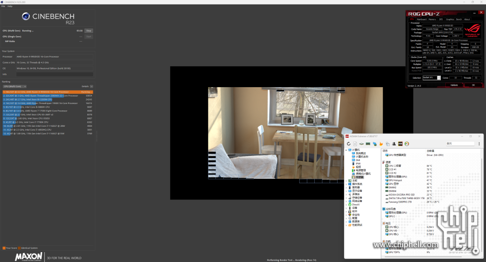Click the OSD panel icon in AIDA64 toolbar
Screen dimensions: 486x262
pos(400,144)
